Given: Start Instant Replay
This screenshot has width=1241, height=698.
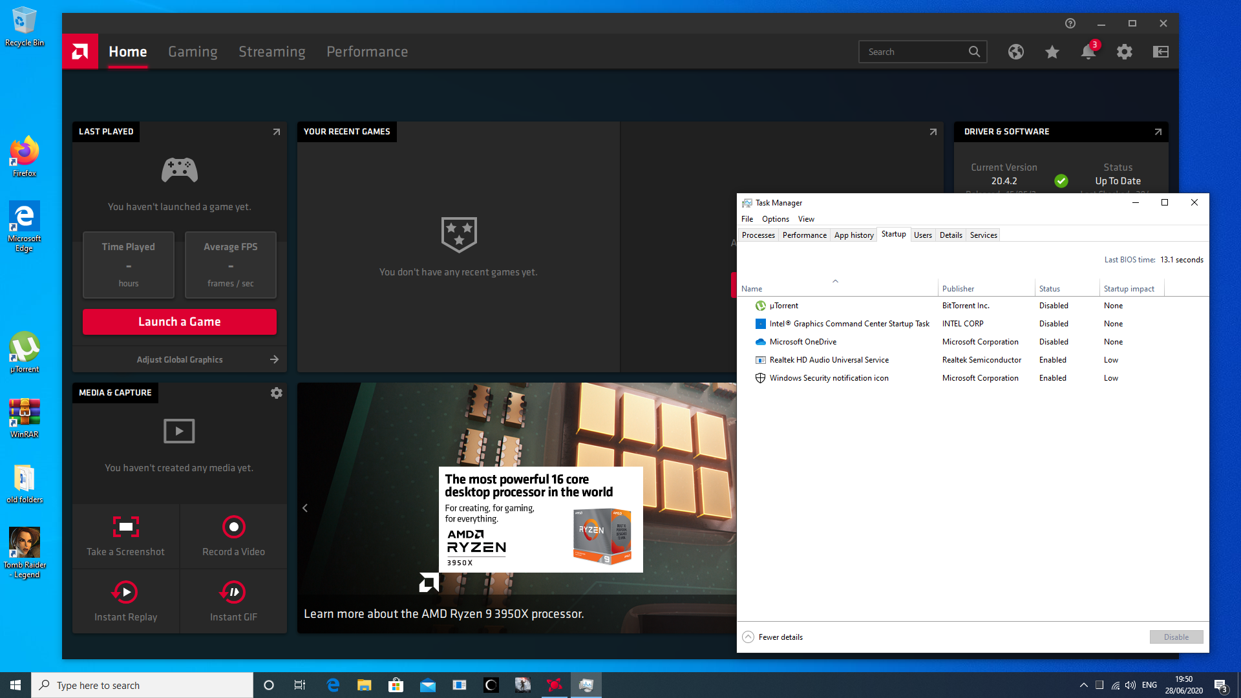Looking at the screenshot, I should point(125,592).
